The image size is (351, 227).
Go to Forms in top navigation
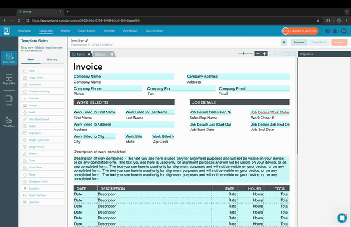point(66,31)
